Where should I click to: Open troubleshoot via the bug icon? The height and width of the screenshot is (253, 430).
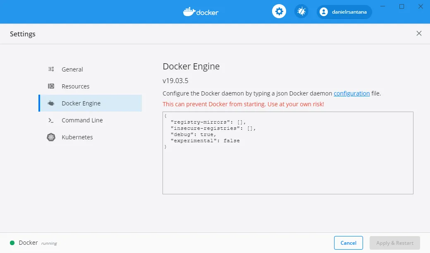point(301,12)
